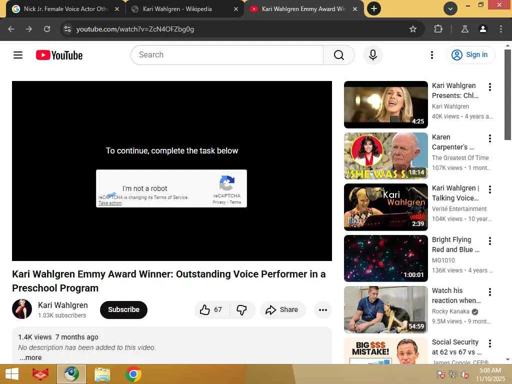Start voice search with microphone icon
512x384 pixels.
pos(373,55)
